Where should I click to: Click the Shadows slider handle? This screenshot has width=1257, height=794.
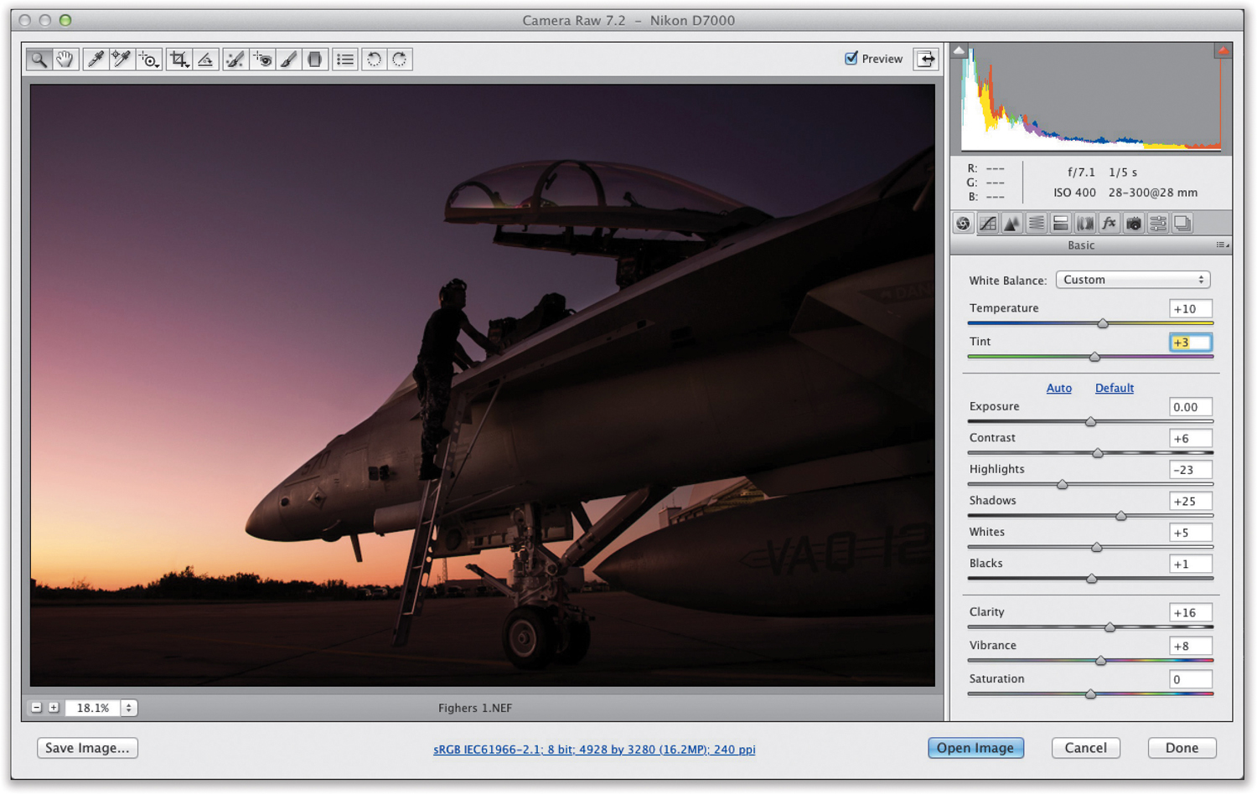click(1121, 516)
